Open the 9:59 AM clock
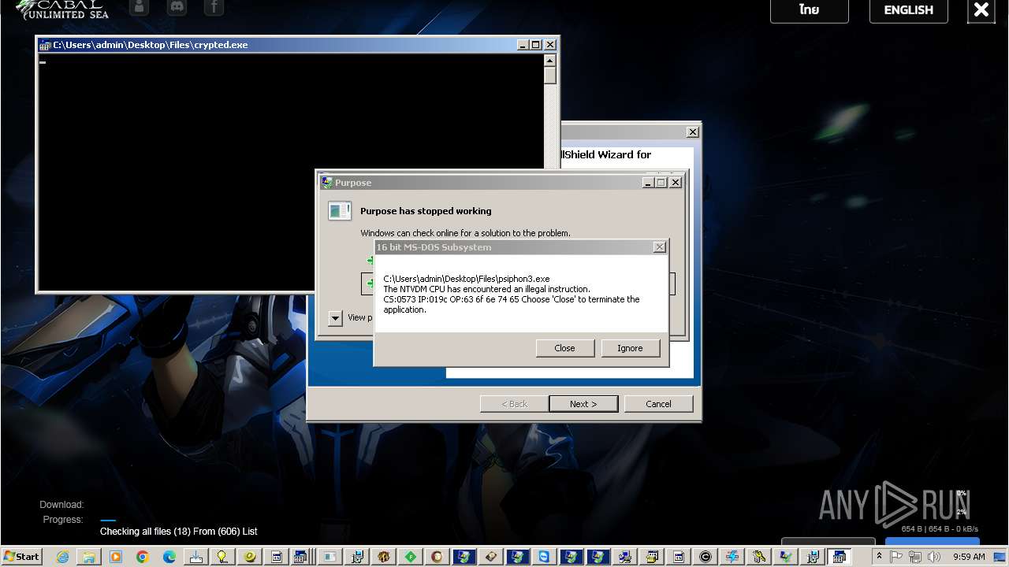 970,557
